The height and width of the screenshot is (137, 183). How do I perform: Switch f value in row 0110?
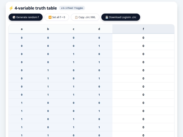pos(143,87)
